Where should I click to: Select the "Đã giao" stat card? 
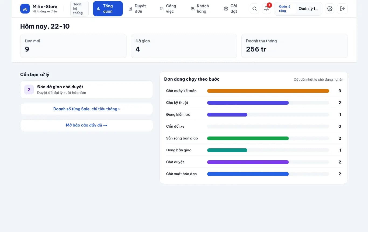184,46
